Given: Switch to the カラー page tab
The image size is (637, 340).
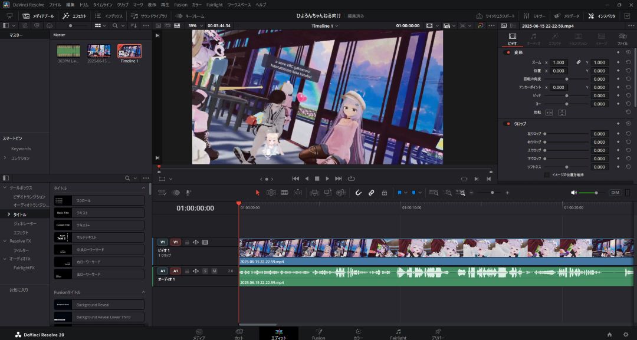Looking at the screenshot, I should (x=358, y=334).
